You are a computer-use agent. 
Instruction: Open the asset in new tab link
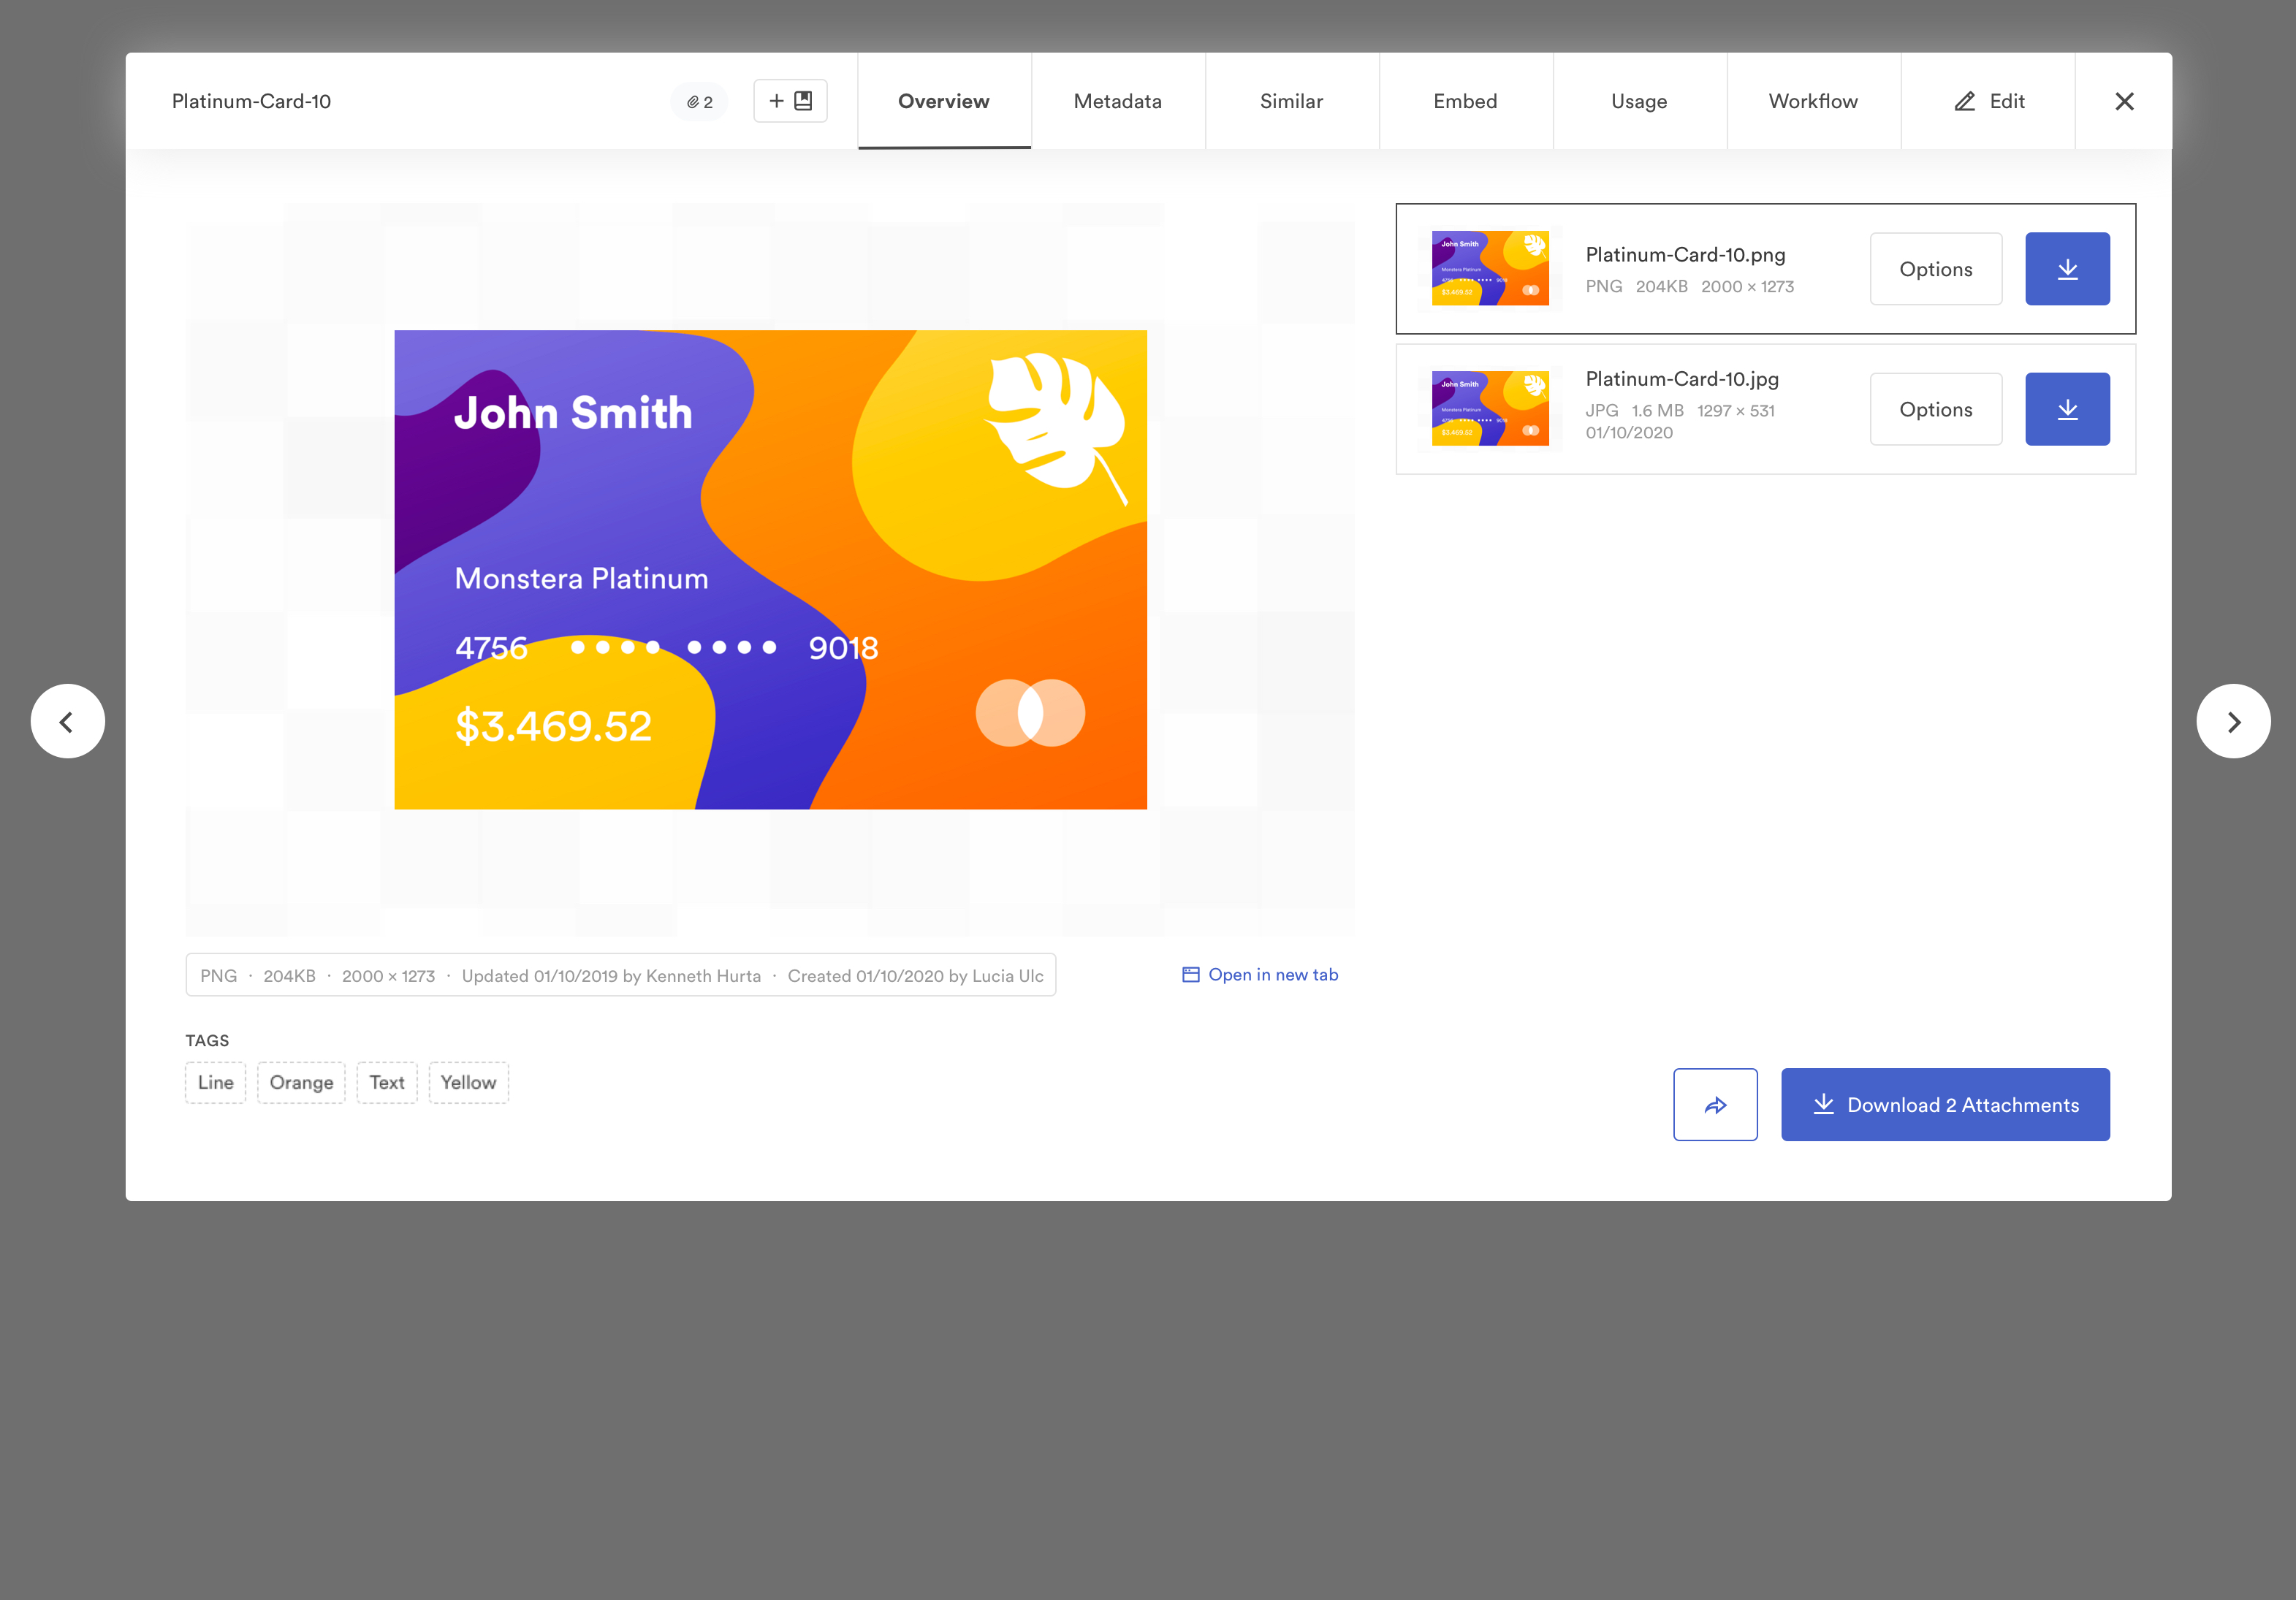(1260, 975)
